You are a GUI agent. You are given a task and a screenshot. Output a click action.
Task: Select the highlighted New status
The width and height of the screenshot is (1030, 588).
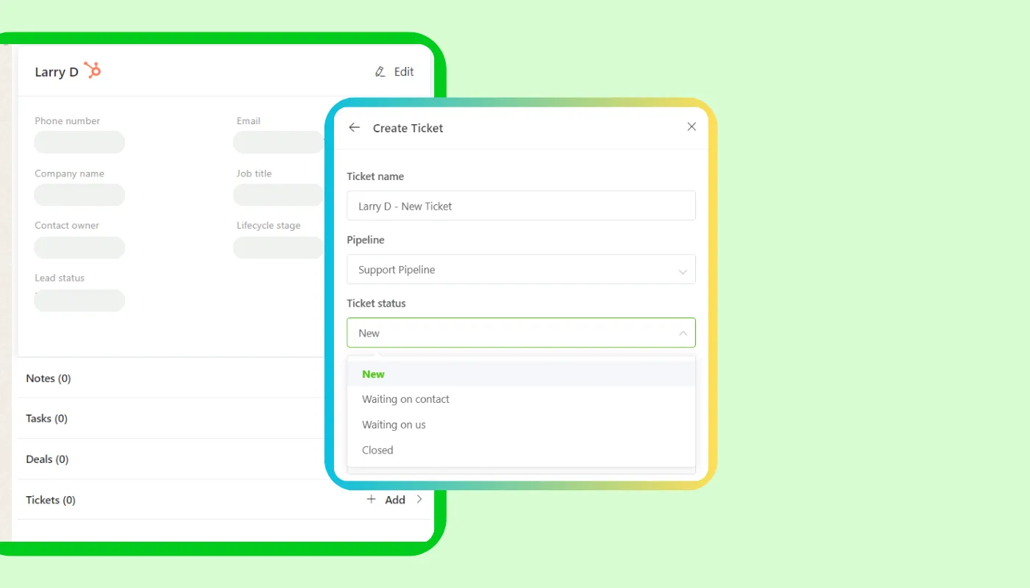pos(373,374)
